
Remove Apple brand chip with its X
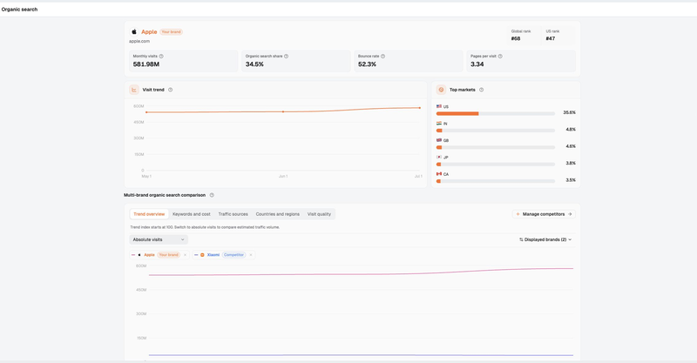[186, 255]
